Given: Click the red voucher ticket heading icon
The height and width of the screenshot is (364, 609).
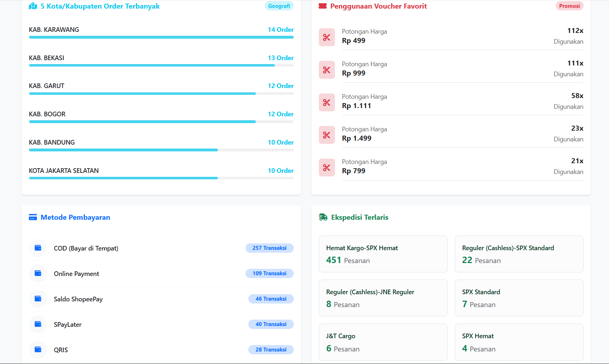Looking at the screenshot, I should coord(323,6).
